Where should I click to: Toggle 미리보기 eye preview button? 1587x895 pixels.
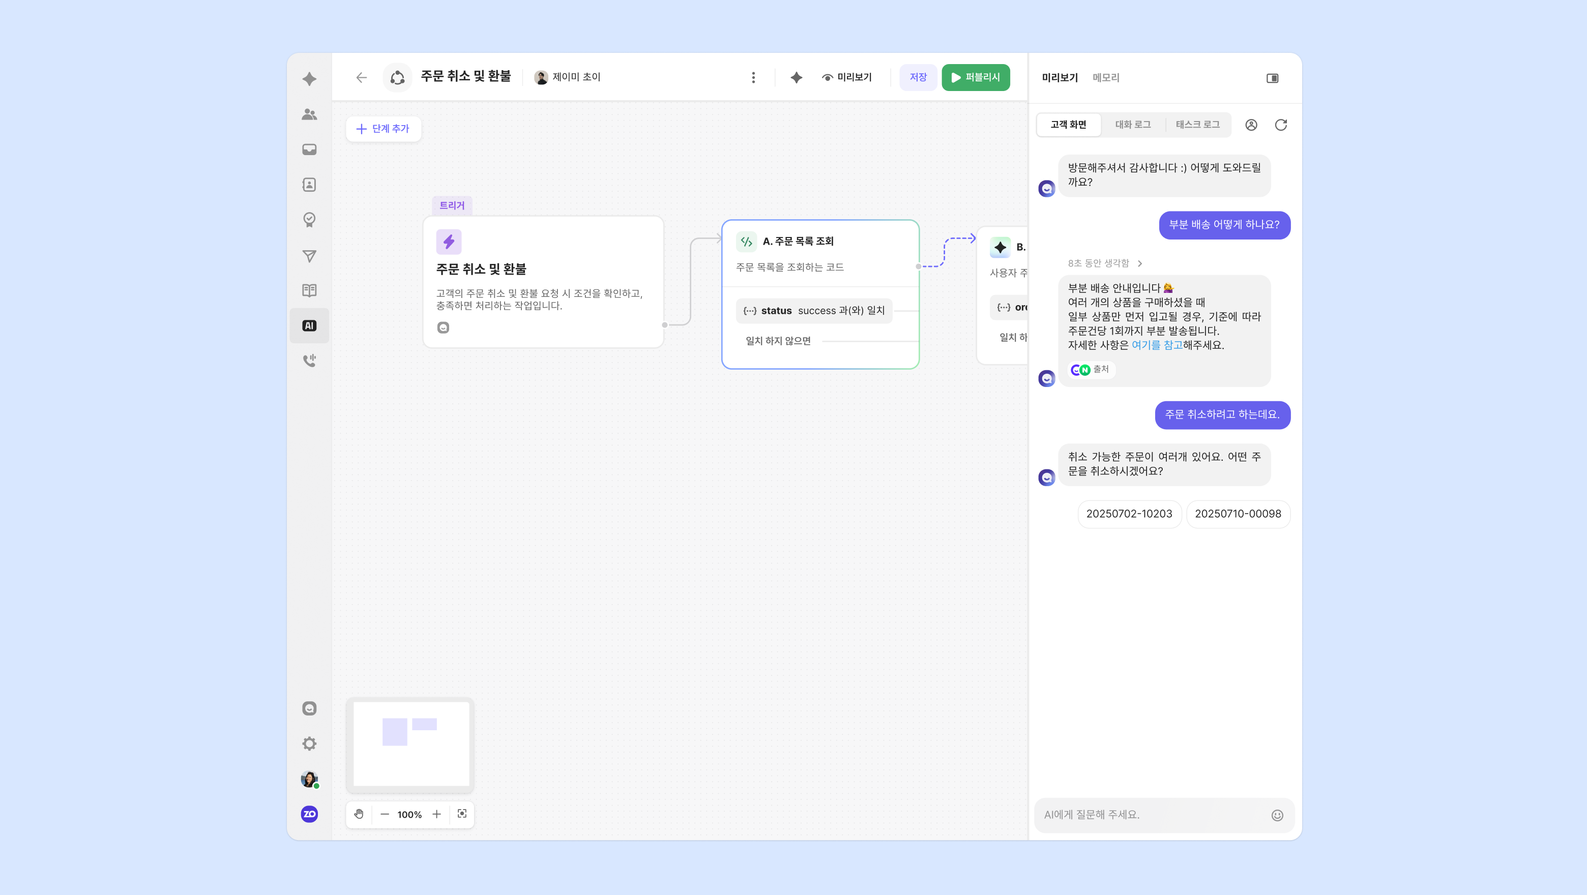[847, 78]
